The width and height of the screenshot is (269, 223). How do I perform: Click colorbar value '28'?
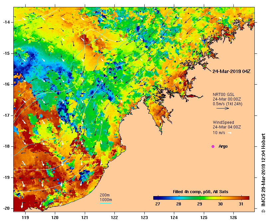179,204
